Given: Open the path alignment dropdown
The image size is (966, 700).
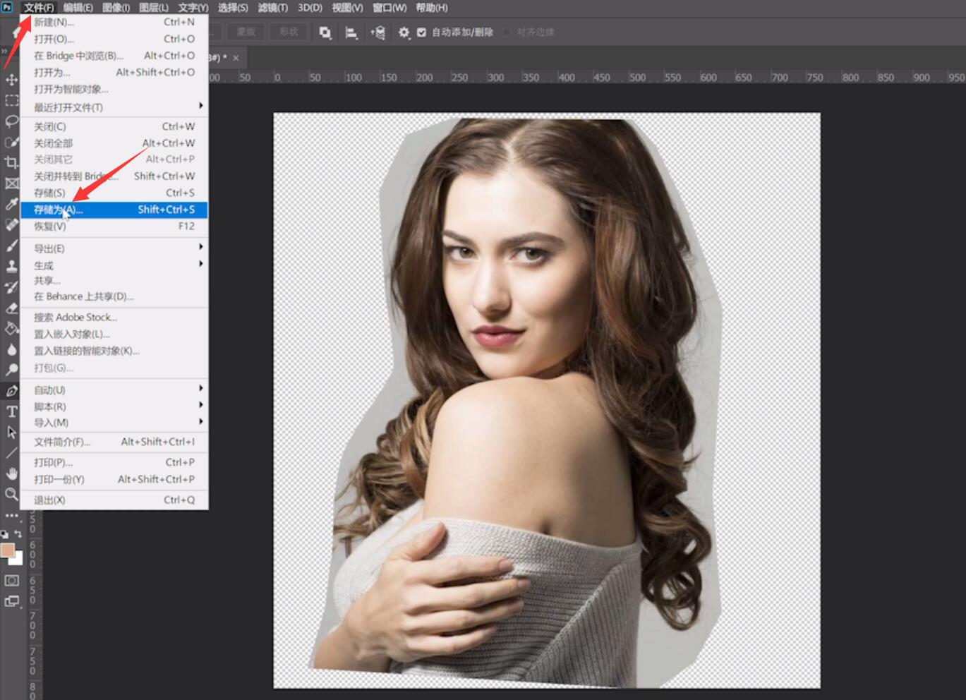Looking at the screenshot, I should point(351,32).
